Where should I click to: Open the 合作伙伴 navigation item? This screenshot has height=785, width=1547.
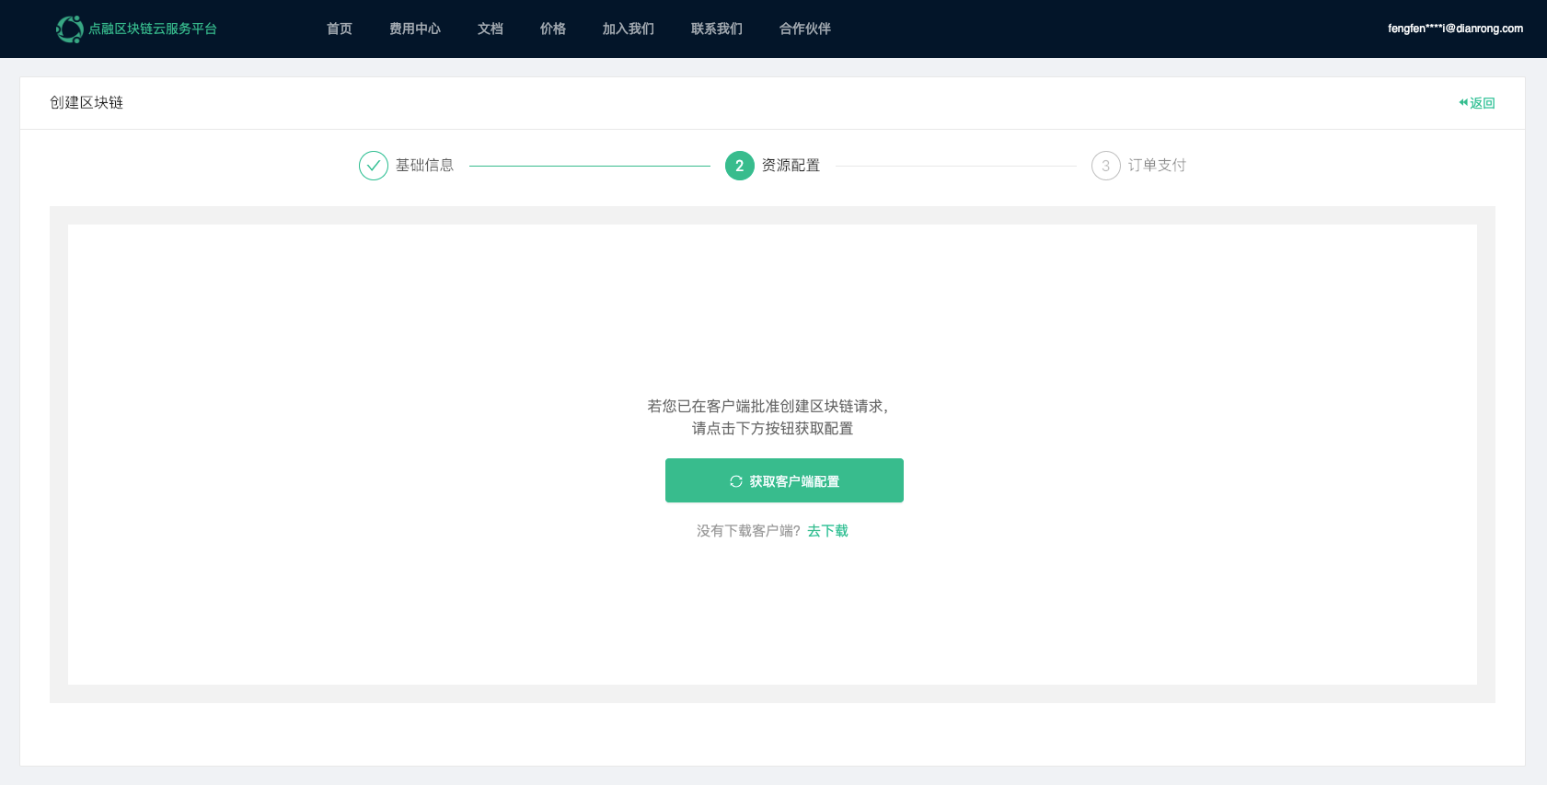click(805, 29)
